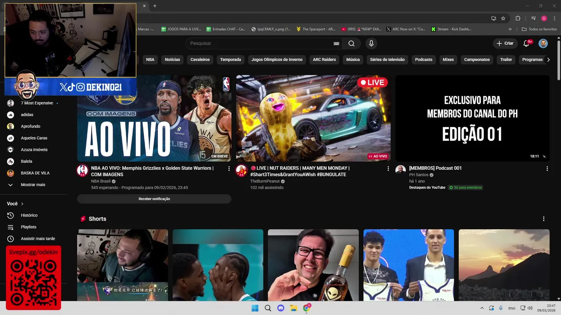Open File Explorer from the taskbar
Viewport: 561px width, 315px height.
pos(294,308)
